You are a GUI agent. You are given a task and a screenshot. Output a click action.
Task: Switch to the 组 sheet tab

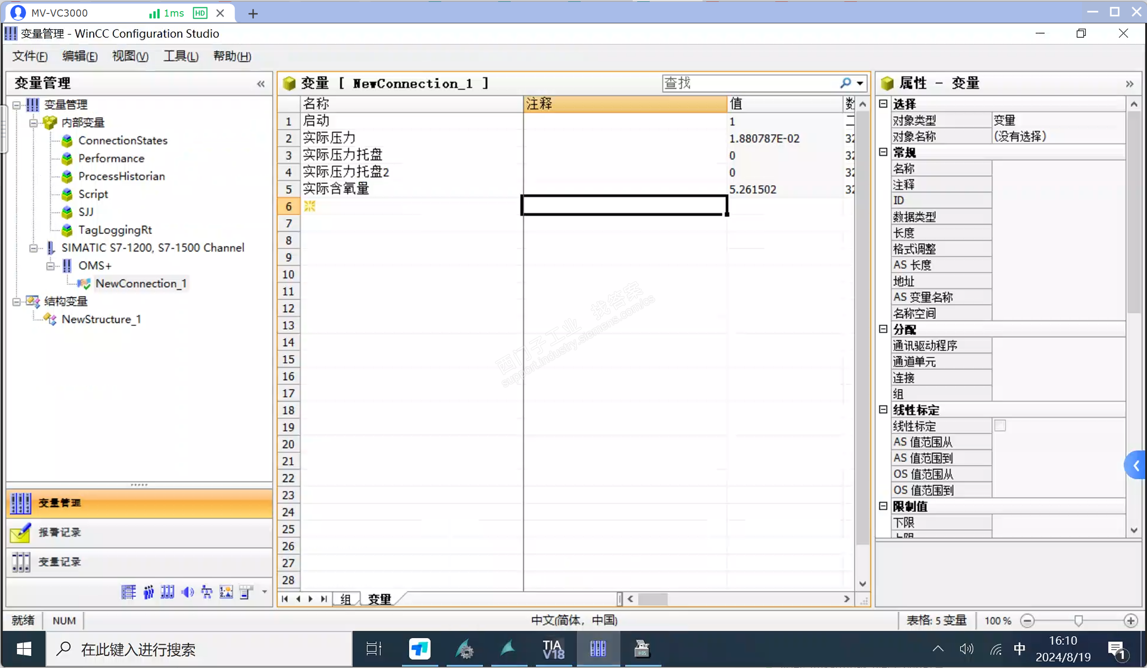point(345,599)
